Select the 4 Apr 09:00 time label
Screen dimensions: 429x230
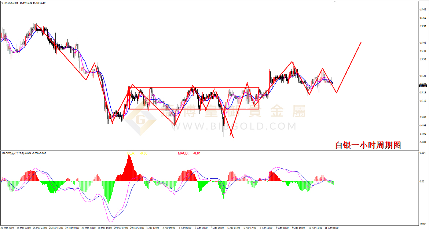coord(217,228)
